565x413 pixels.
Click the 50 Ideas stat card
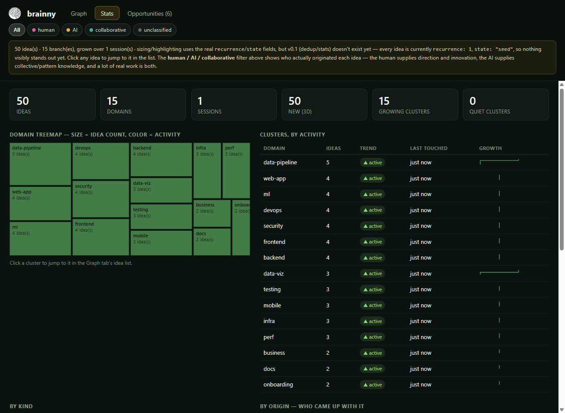[x=53, y=104]
